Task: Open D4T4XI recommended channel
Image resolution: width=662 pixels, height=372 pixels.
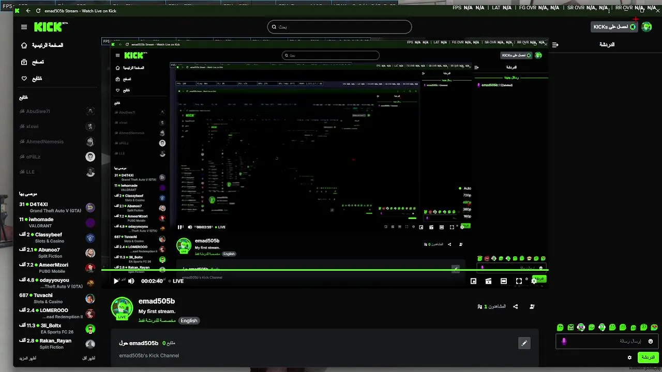Action: (x=57, y=207)
